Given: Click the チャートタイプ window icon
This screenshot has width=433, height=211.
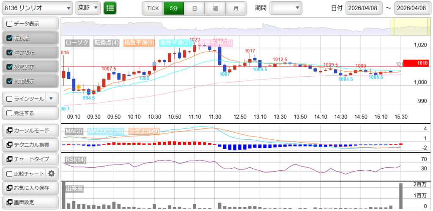Looking at the screenshot, I should click(9, 159).
